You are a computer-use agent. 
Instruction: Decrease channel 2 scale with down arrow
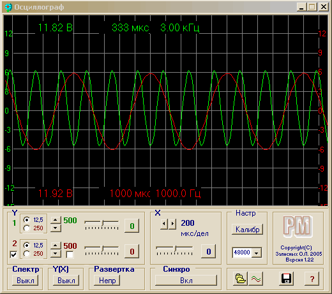click(x=56, y=253)
